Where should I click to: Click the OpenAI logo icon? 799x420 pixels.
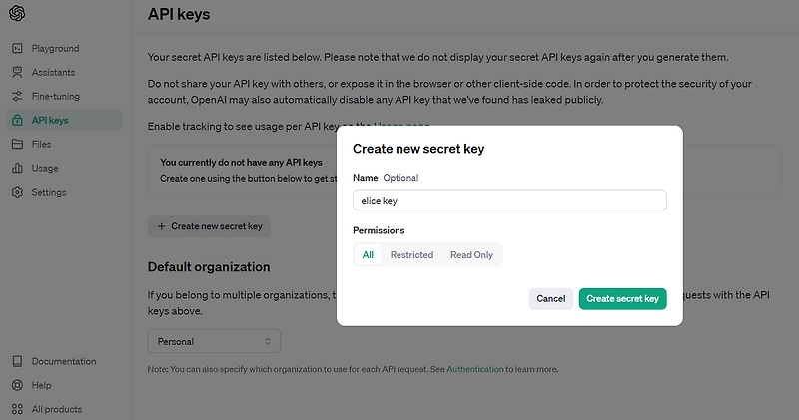[x=18, y=14]
